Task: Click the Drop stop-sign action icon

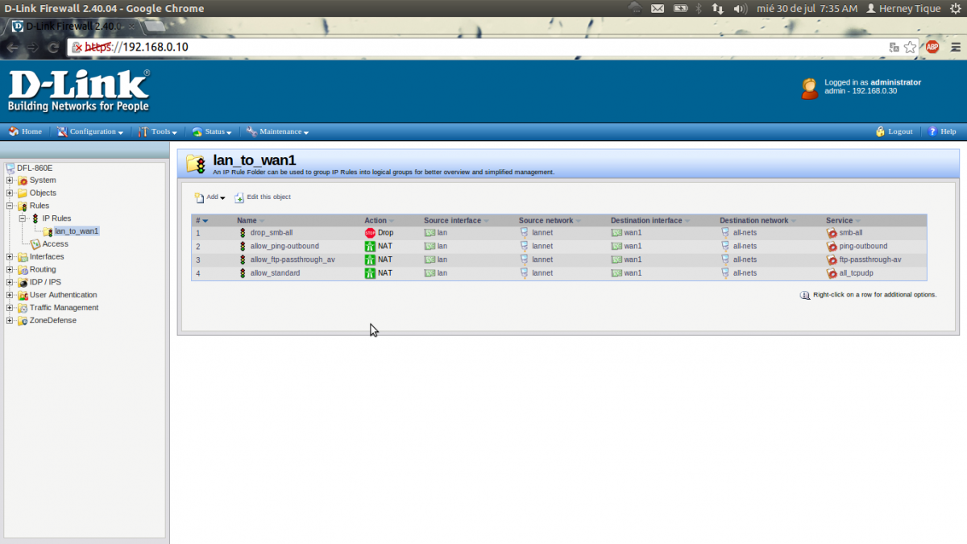Action: (371, 233)
